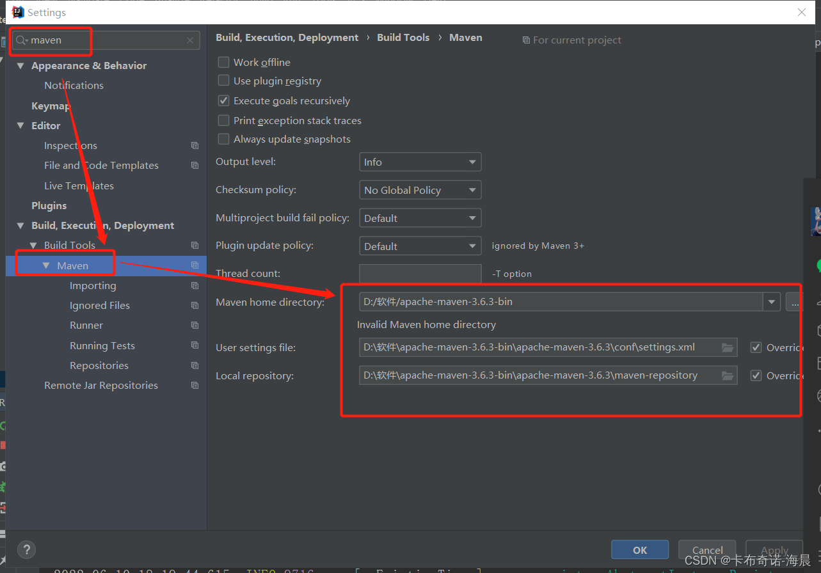Open Multiproject build fail policy dropdown

click(x=420, y=218)
